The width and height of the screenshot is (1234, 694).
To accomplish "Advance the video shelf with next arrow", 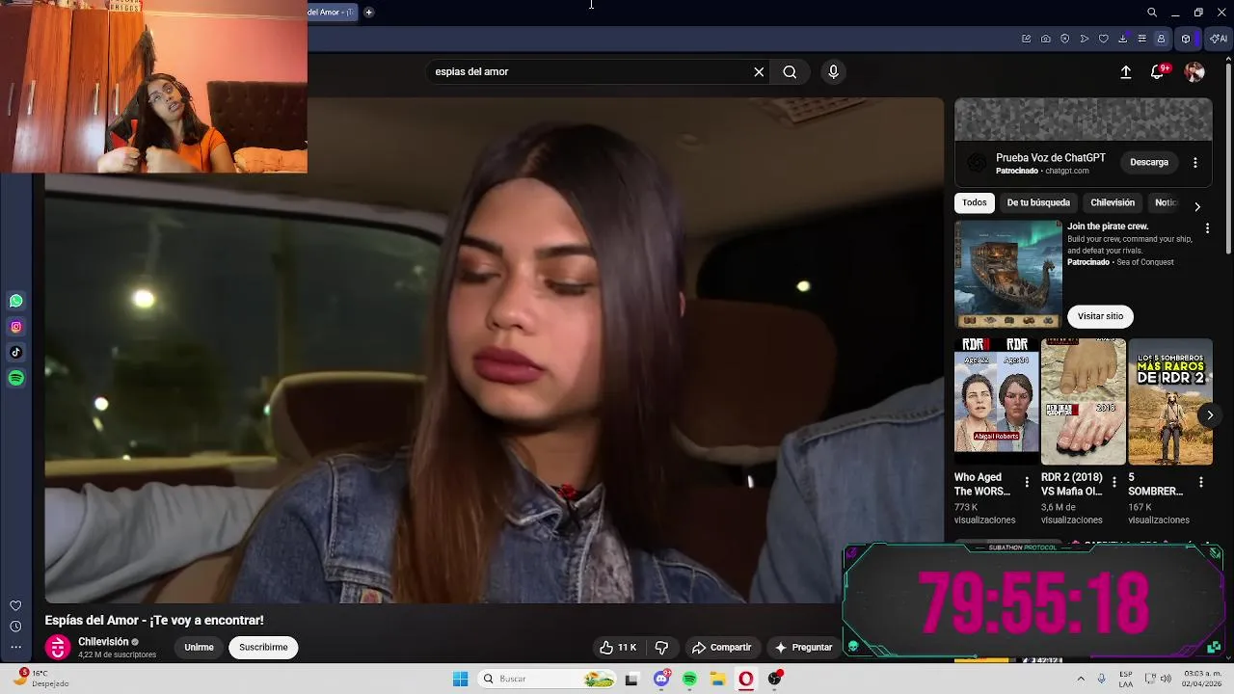I will tap(1210, 415).
